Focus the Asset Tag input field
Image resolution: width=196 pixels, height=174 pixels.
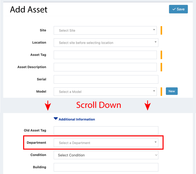[x=105, y=55]
